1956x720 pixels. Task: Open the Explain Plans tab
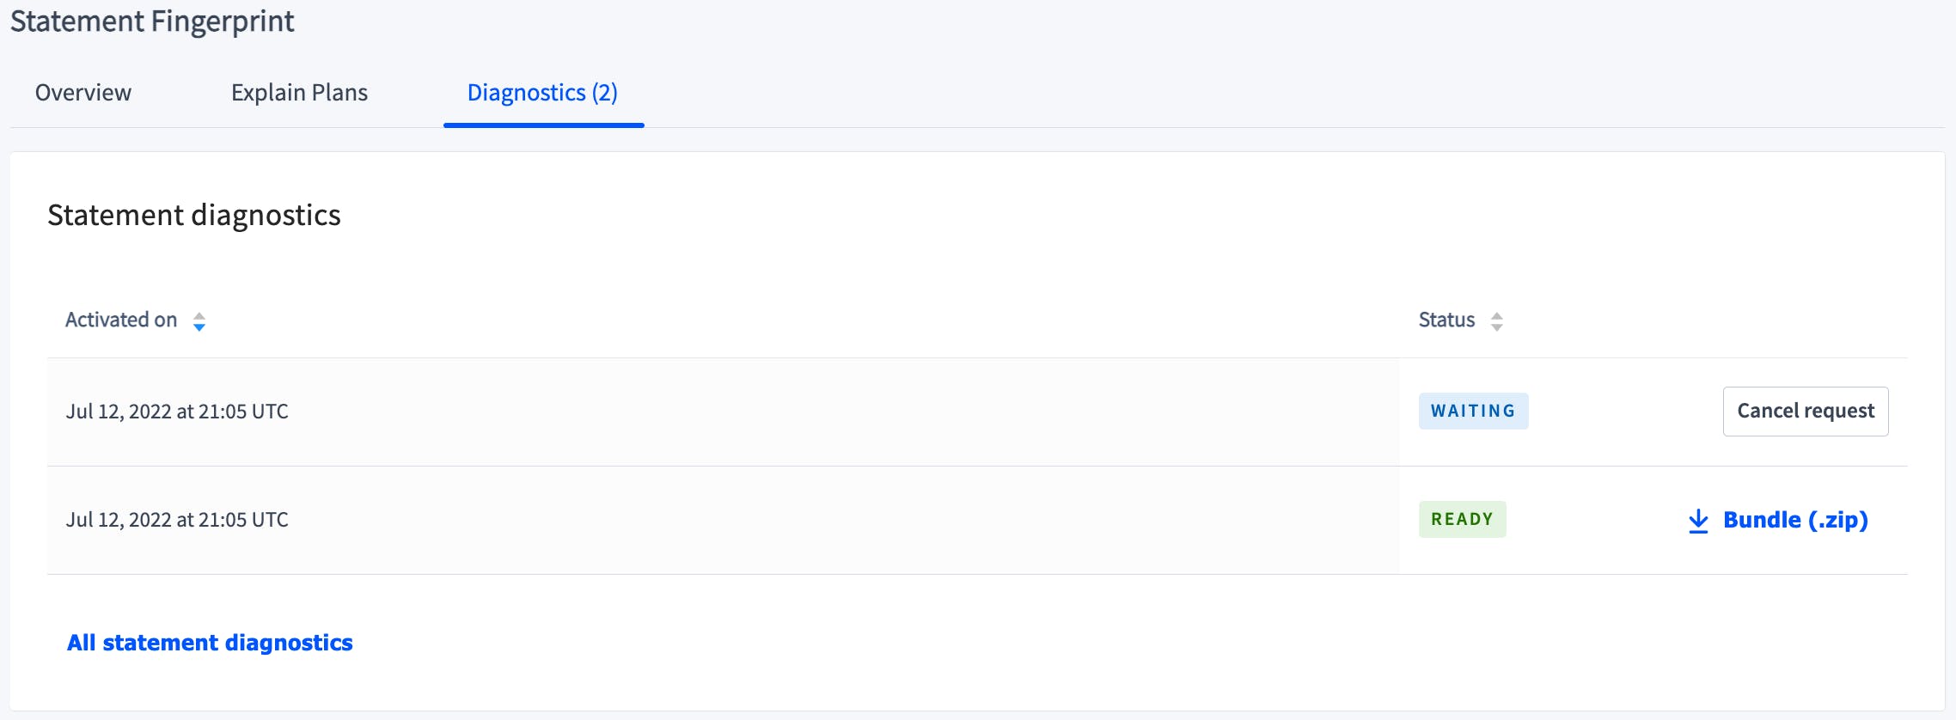tap(299, 93)
